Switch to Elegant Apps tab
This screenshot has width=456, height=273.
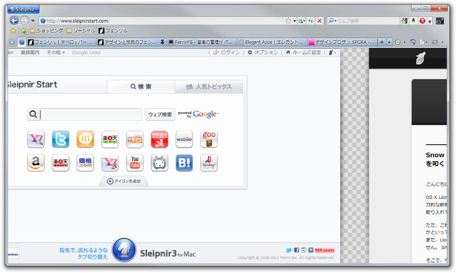pos(272,42)
